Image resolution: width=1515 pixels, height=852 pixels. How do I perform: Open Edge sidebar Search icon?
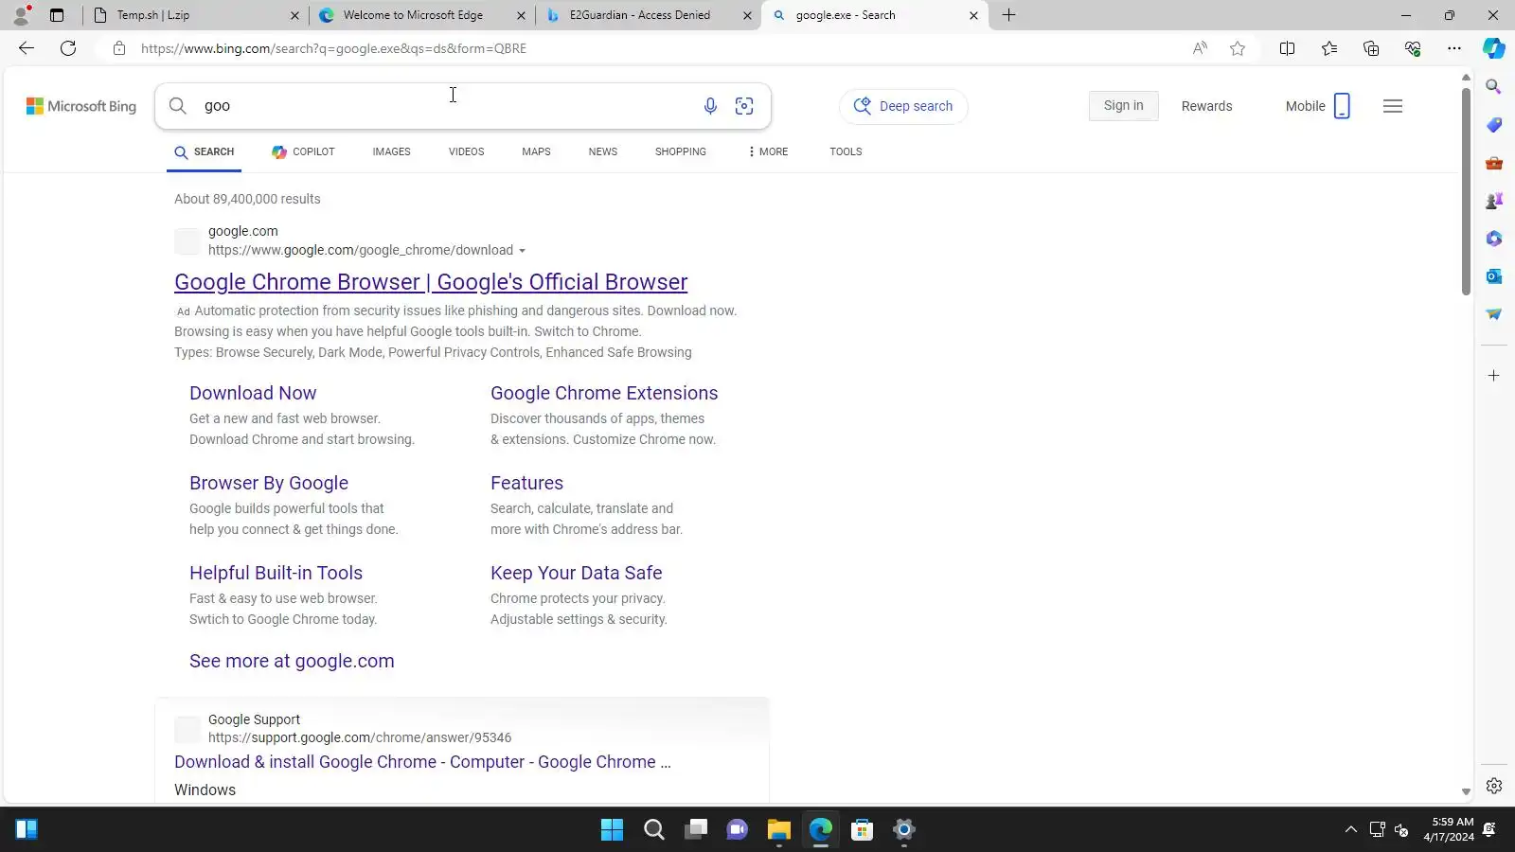pyautogui.click(x=1494, y=87)
